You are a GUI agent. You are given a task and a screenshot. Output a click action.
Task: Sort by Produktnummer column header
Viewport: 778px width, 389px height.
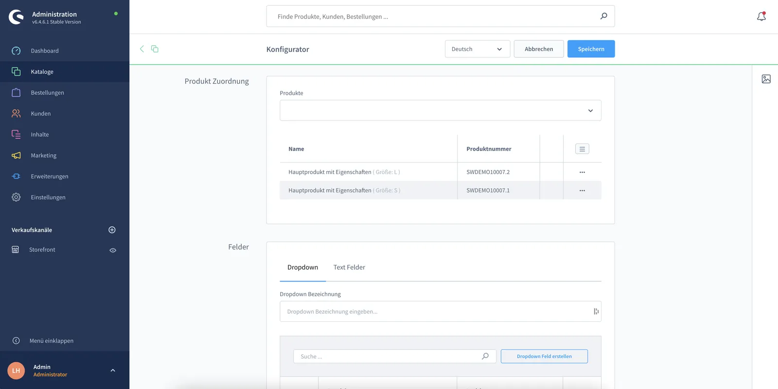tap(489, 149)
